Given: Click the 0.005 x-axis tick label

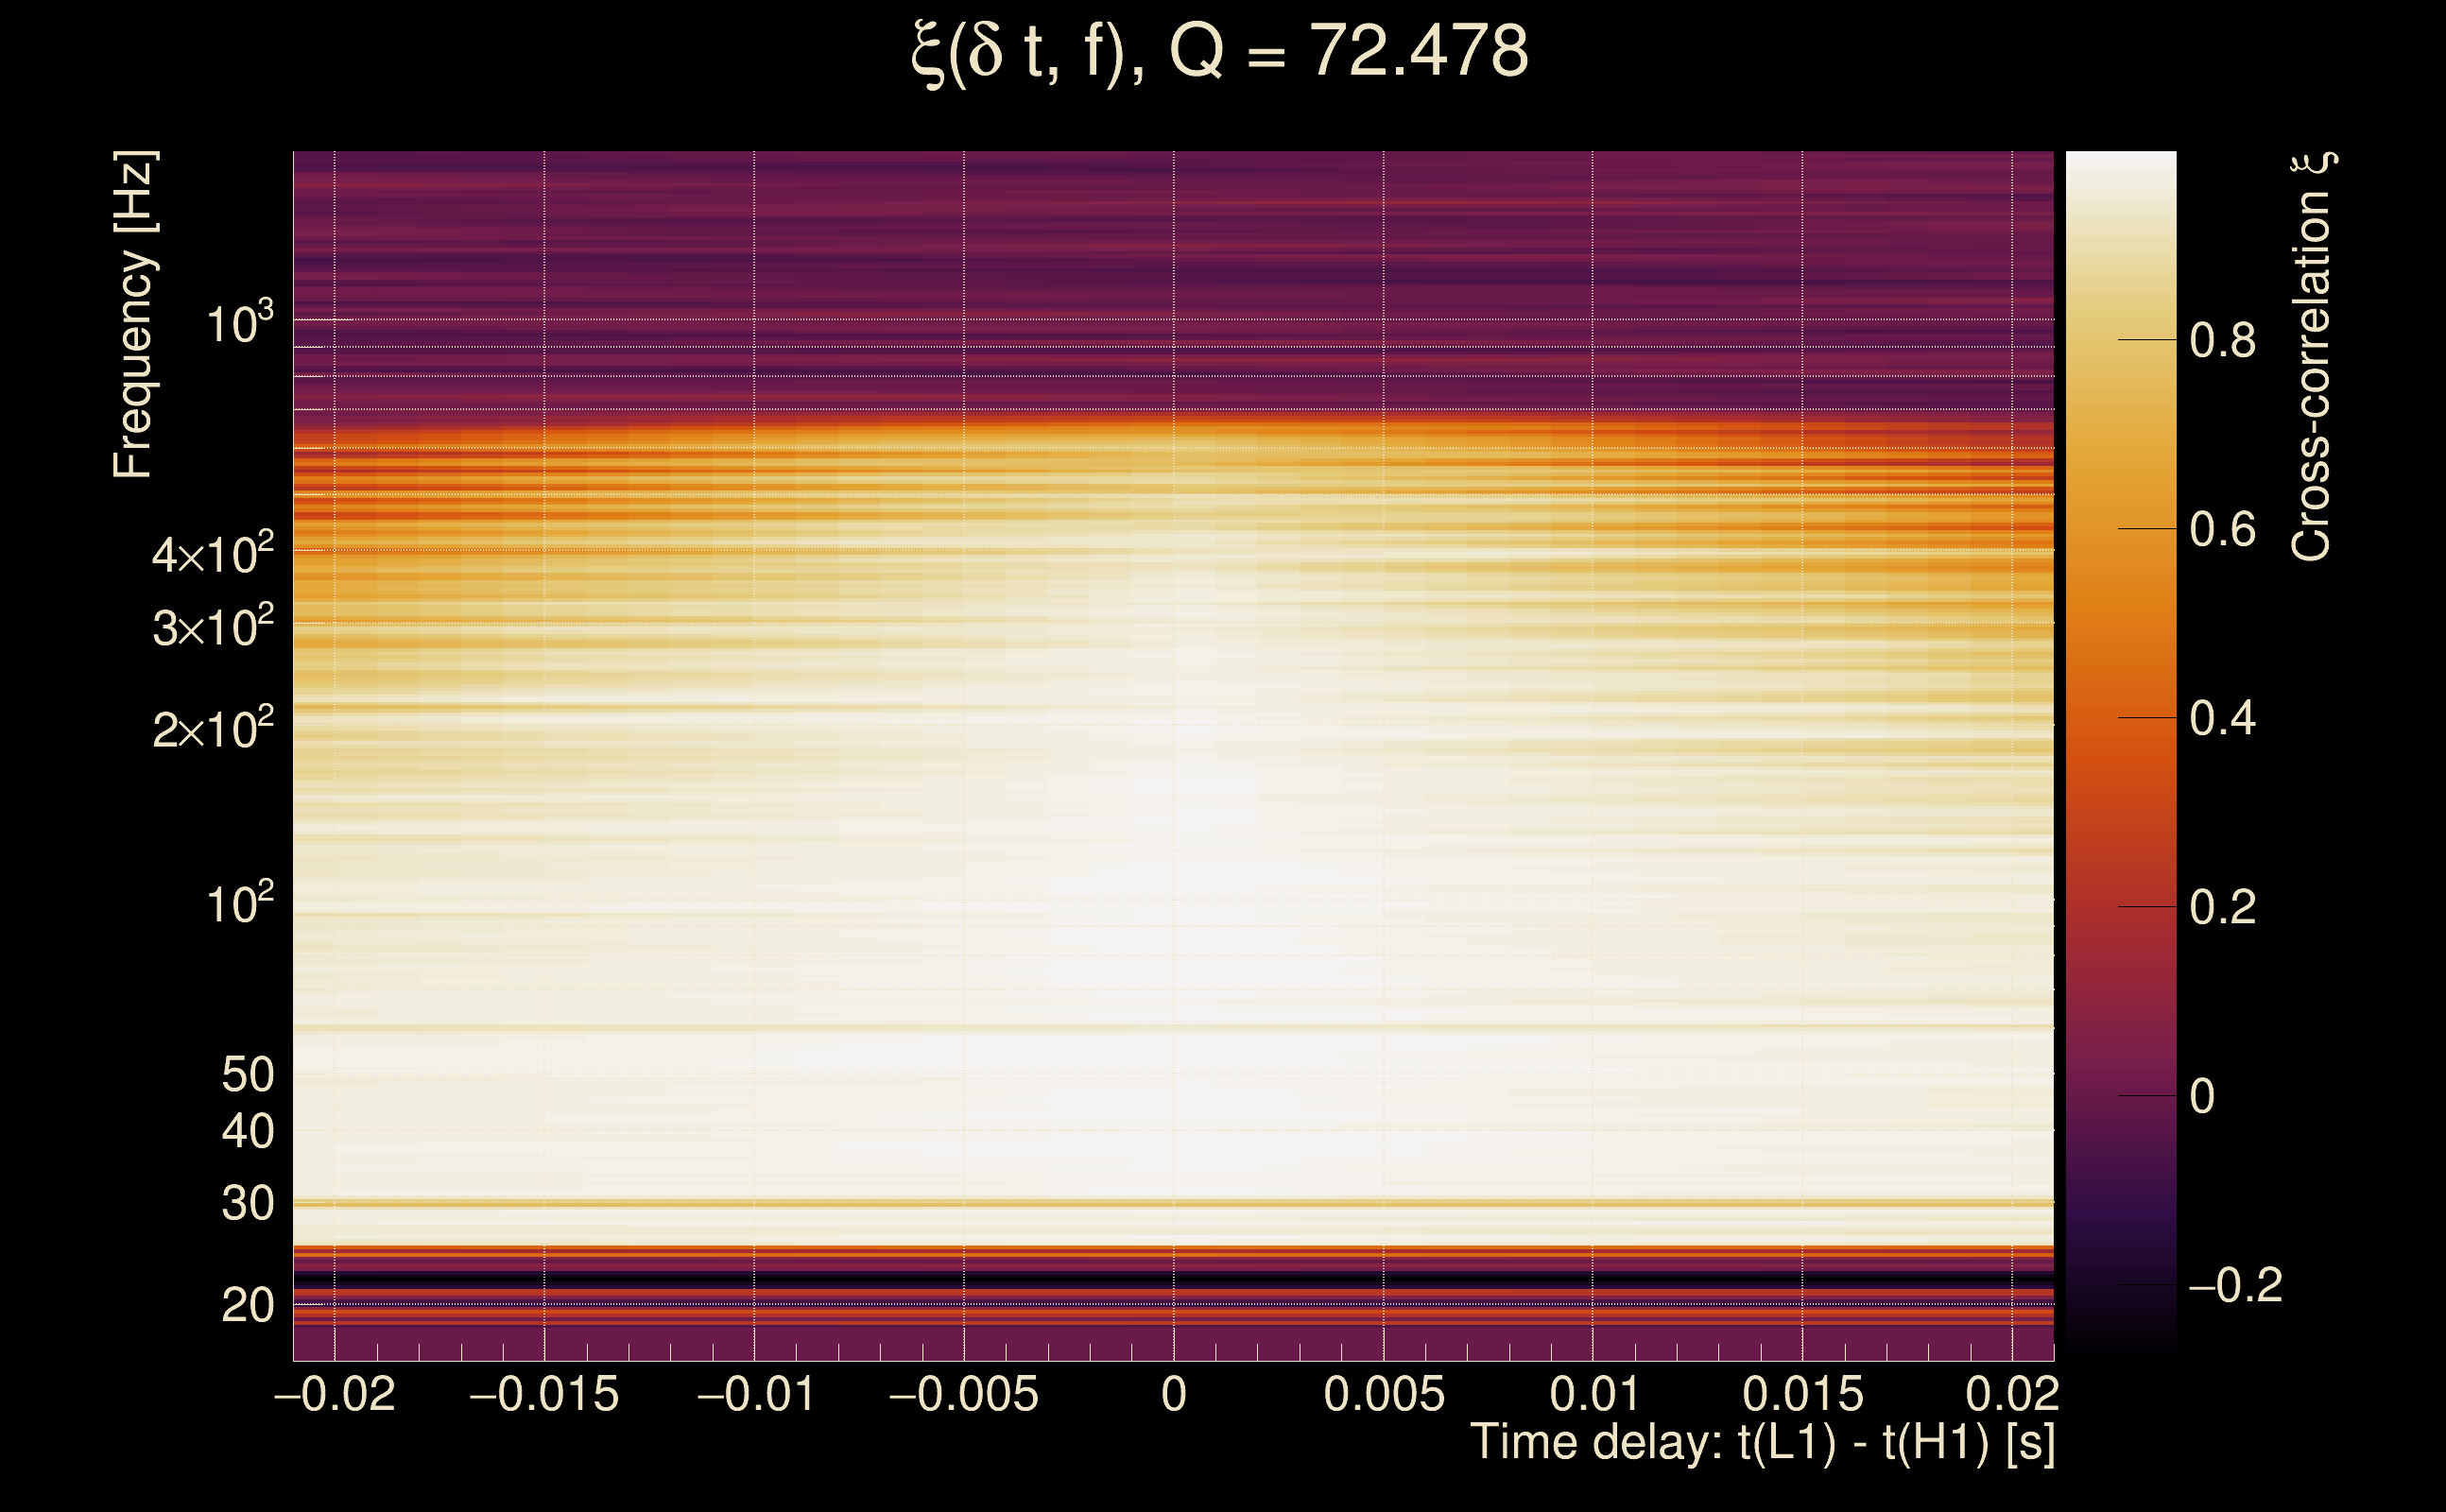Looking at the screenshot, I should pyautogui.click(x=1384, y=1394).
